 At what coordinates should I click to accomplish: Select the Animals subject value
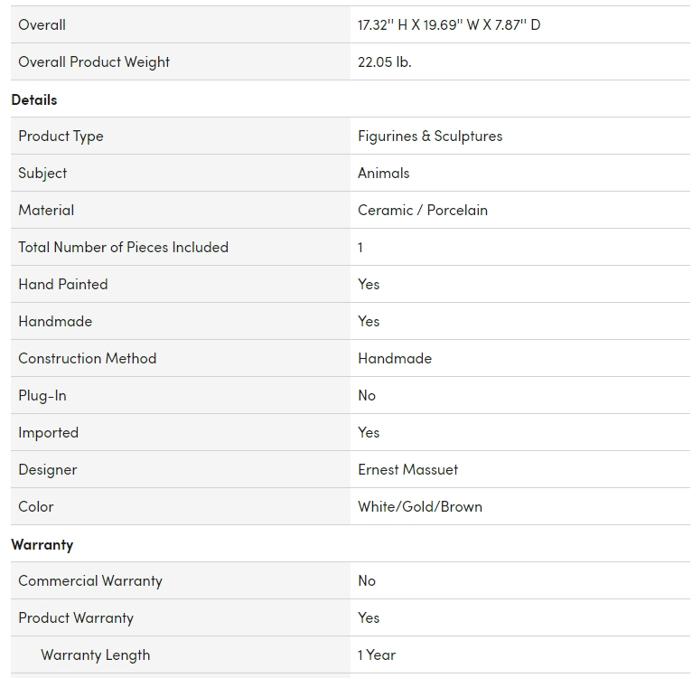click(x=384, y=174)
